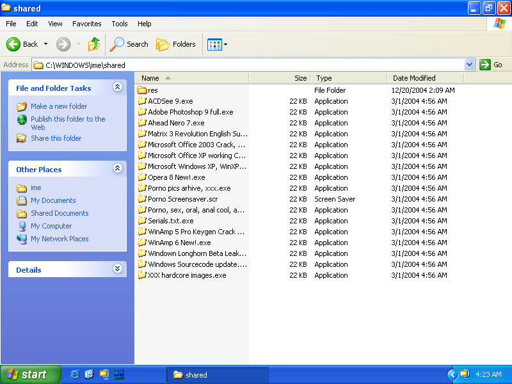Screen dimensions: 512x384
Task: Click the WinAmp 6 New!.exe file icon
Action: [142, 243]
